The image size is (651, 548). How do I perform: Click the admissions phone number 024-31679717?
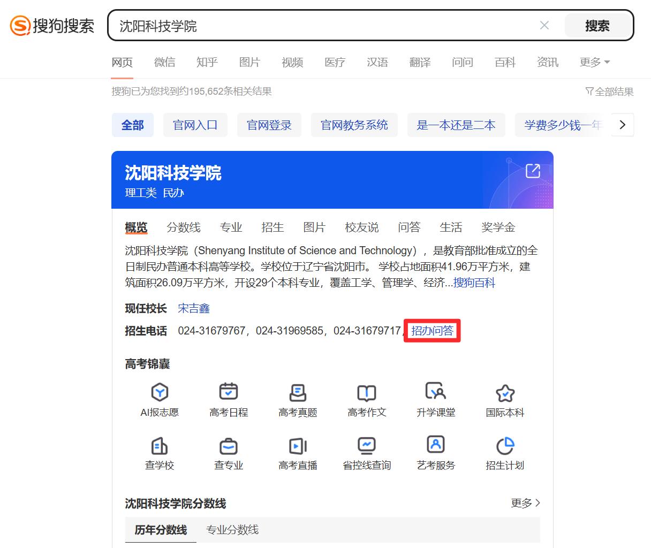coord(367,331)
